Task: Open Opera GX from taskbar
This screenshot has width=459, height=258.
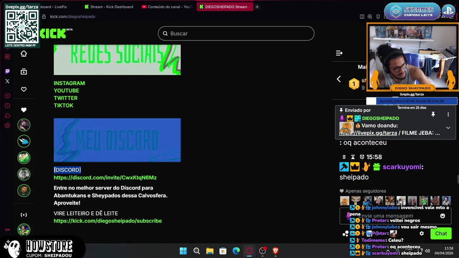Action: [249, 251]
